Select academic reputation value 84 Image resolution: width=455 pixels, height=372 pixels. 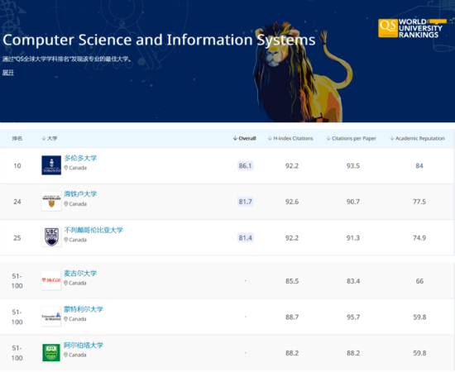(419, 165)
